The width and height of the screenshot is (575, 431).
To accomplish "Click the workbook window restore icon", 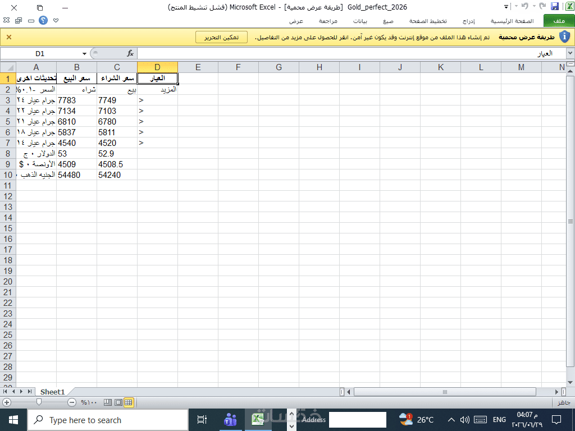I will (x=19, y=21).
